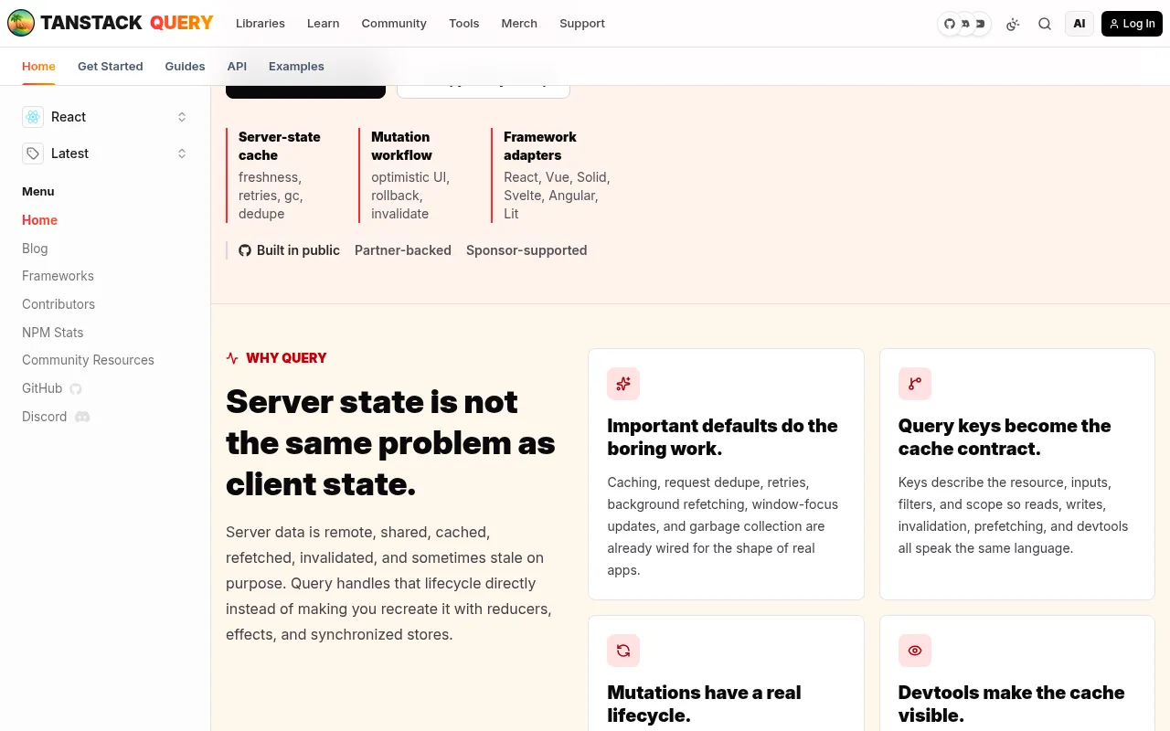This screenshot has height=731, width=1170.
Task: Open NPM Stats in the sidebar
Action: (52, 333)
